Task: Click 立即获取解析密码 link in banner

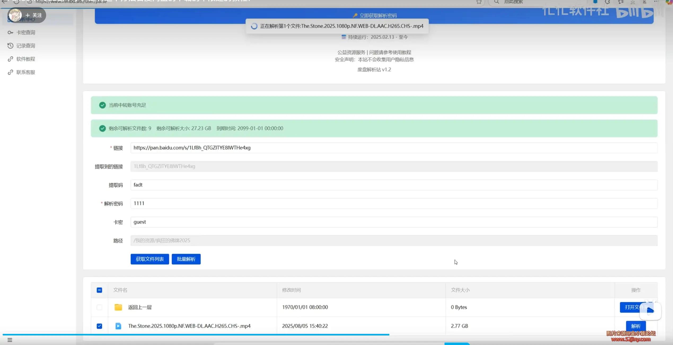Action: coord(378,16)
